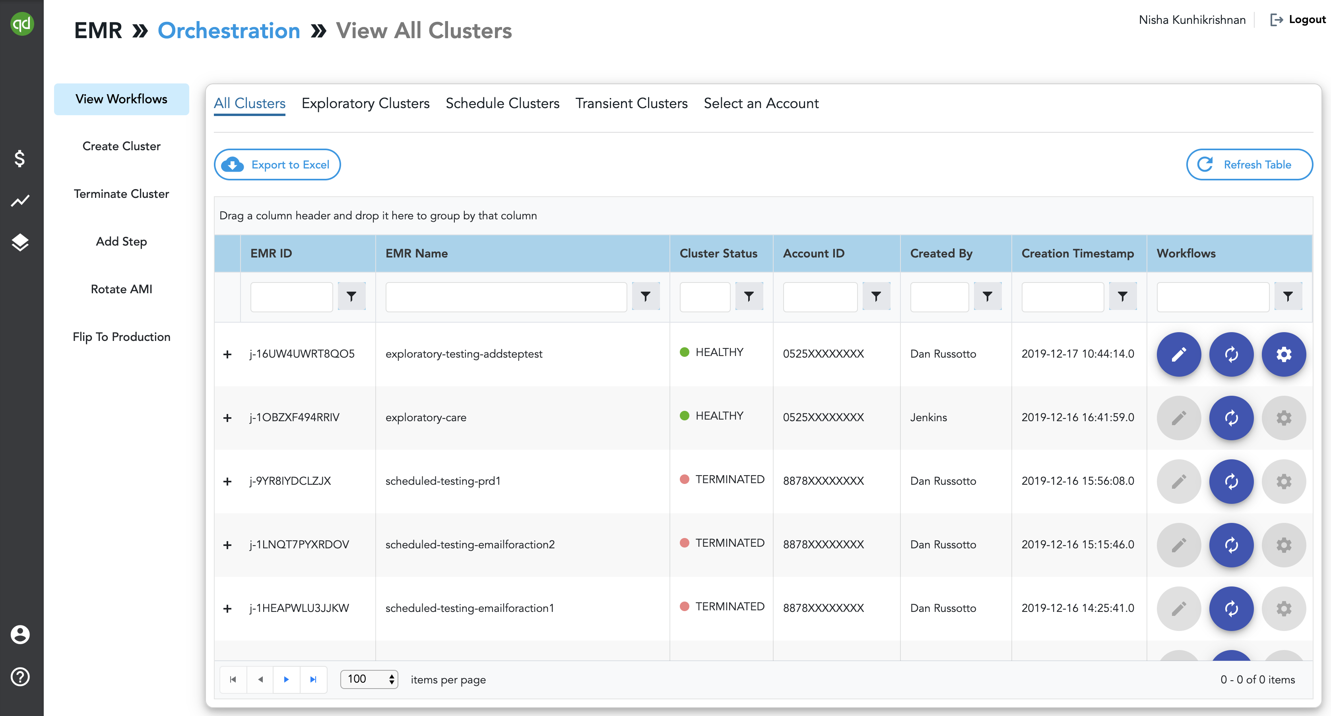The image size is (1331, 716).
Task: Go to next page of results
Action: pyautogui.click(x=286, y=679)
